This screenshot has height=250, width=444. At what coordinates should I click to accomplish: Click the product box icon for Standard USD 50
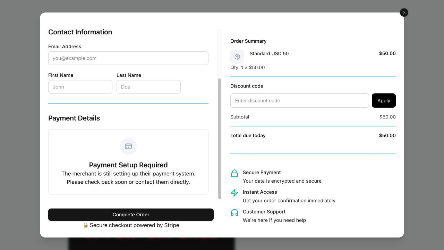click(x=237, y=57)
